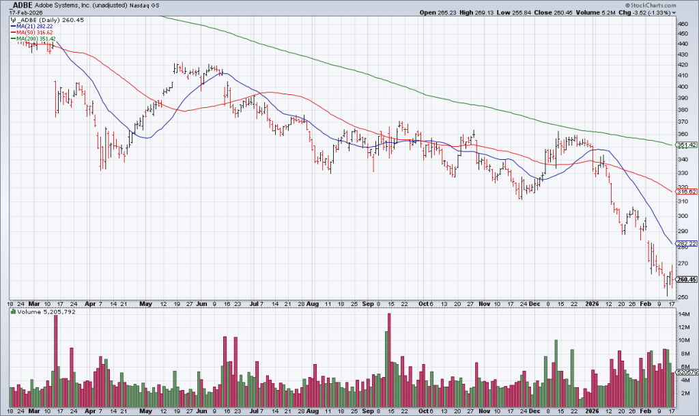Image resolution: width=699 pixels, height=416 pixels.
Task: Click the _ADBE ticker symbol title
Action: click(x=20, y=5)
